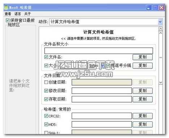
Task: Click the 计算文件哈希值 heading text
Action: pos(98,32)
